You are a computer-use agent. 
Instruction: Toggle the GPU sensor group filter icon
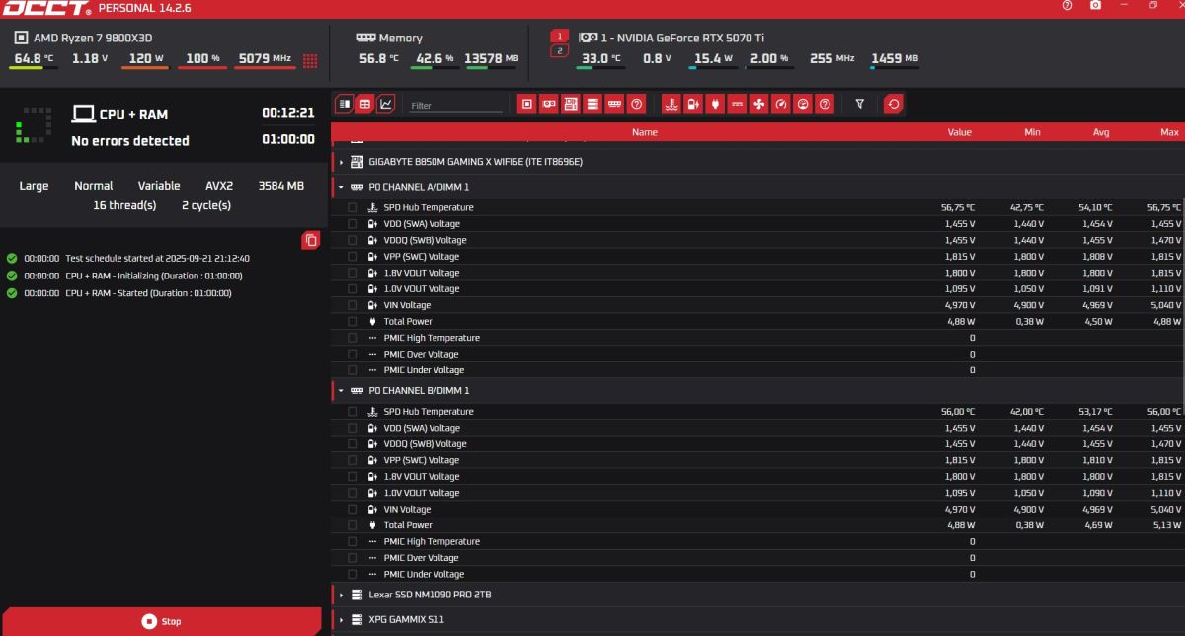[x=549, y=104]
